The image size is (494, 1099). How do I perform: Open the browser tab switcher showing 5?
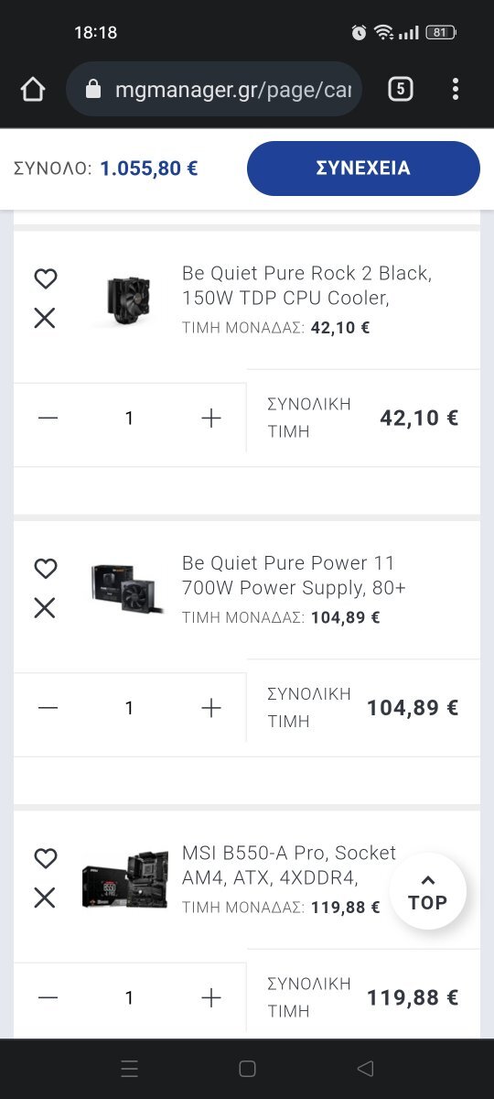click(x=401, y=89)
